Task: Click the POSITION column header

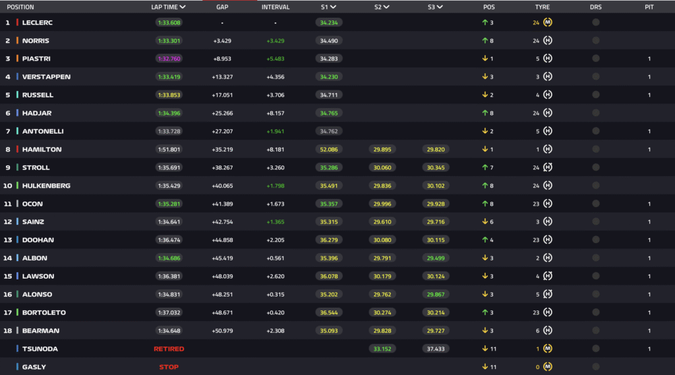Action: click(x=20, y=7)
